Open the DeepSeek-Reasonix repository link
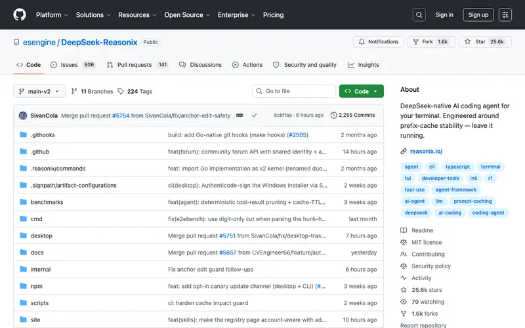 point(99,42)
